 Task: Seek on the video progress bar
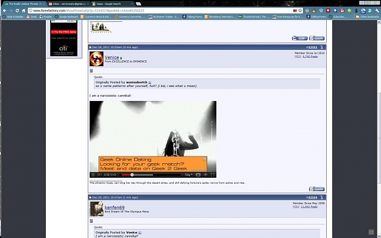click(151, 175)
